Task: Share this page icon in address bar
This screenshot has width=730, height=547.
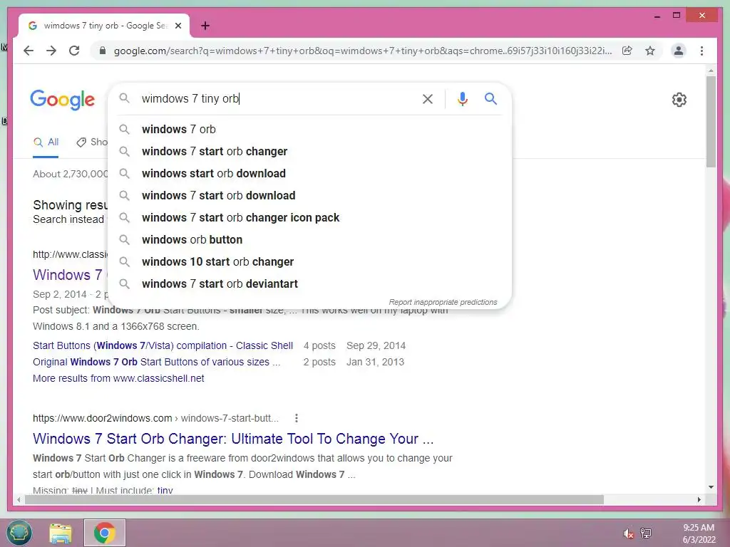Action: [x=627, y=51]
